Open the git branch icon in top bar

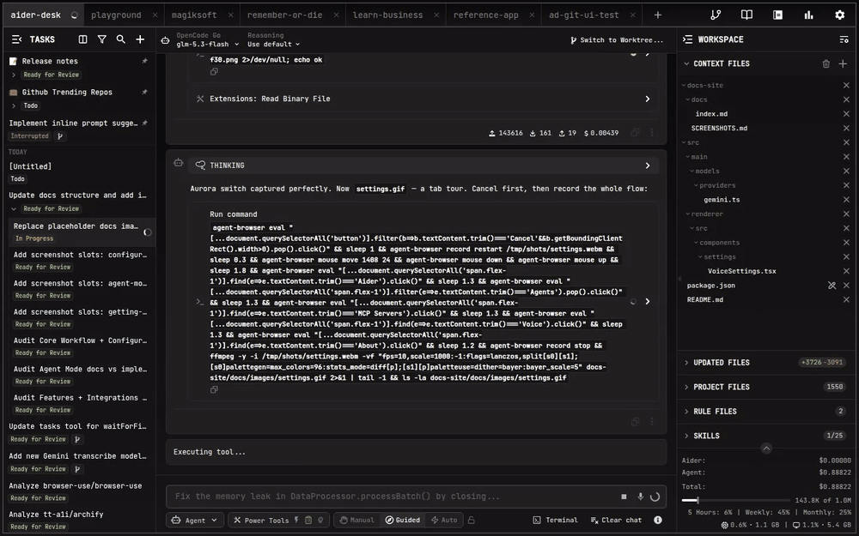tap(716, 15)
